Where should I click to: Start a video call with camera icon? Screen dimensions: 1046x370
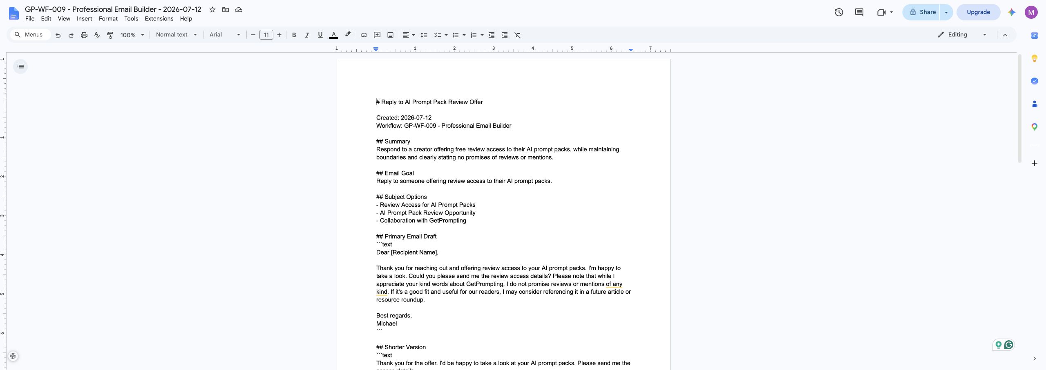pyautogui.click(x=881, y=12)
